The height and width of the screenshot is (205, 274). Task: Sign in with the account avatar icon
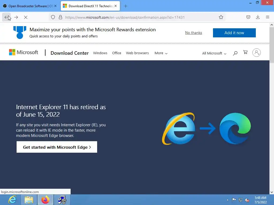(x=256, y=53)
